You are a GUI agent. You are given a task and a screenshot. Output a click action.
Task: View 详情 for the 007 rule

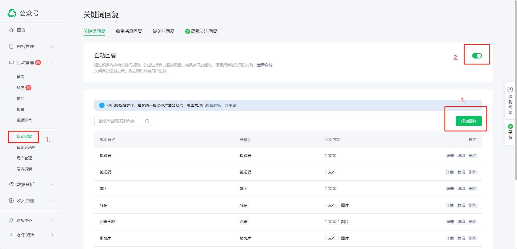(x=450, y=189)
